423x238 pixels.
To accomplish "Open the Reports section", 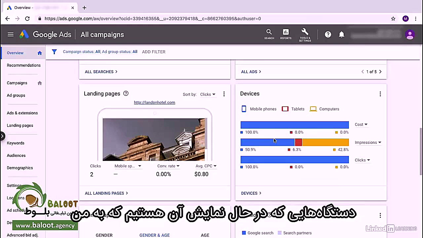I will (286, 34).
